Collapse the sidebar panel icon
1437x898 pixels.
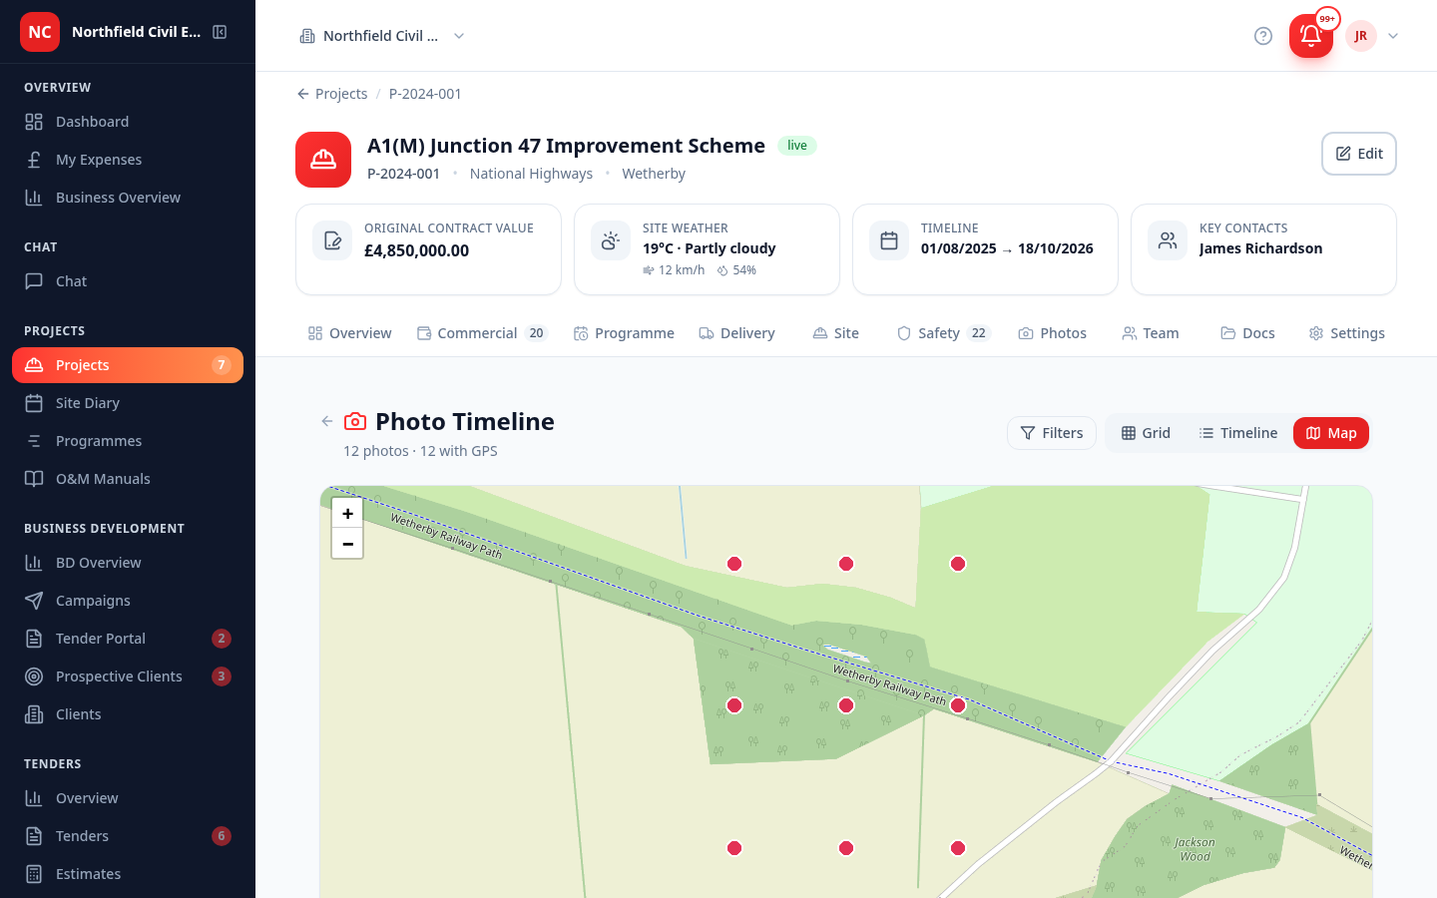pyautogui.click(x=220, y=32)
